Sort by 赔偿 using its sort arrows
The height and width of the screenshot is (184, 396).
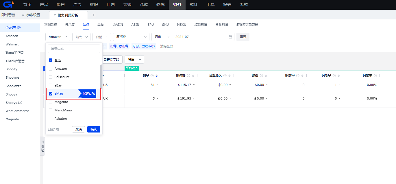266,76
